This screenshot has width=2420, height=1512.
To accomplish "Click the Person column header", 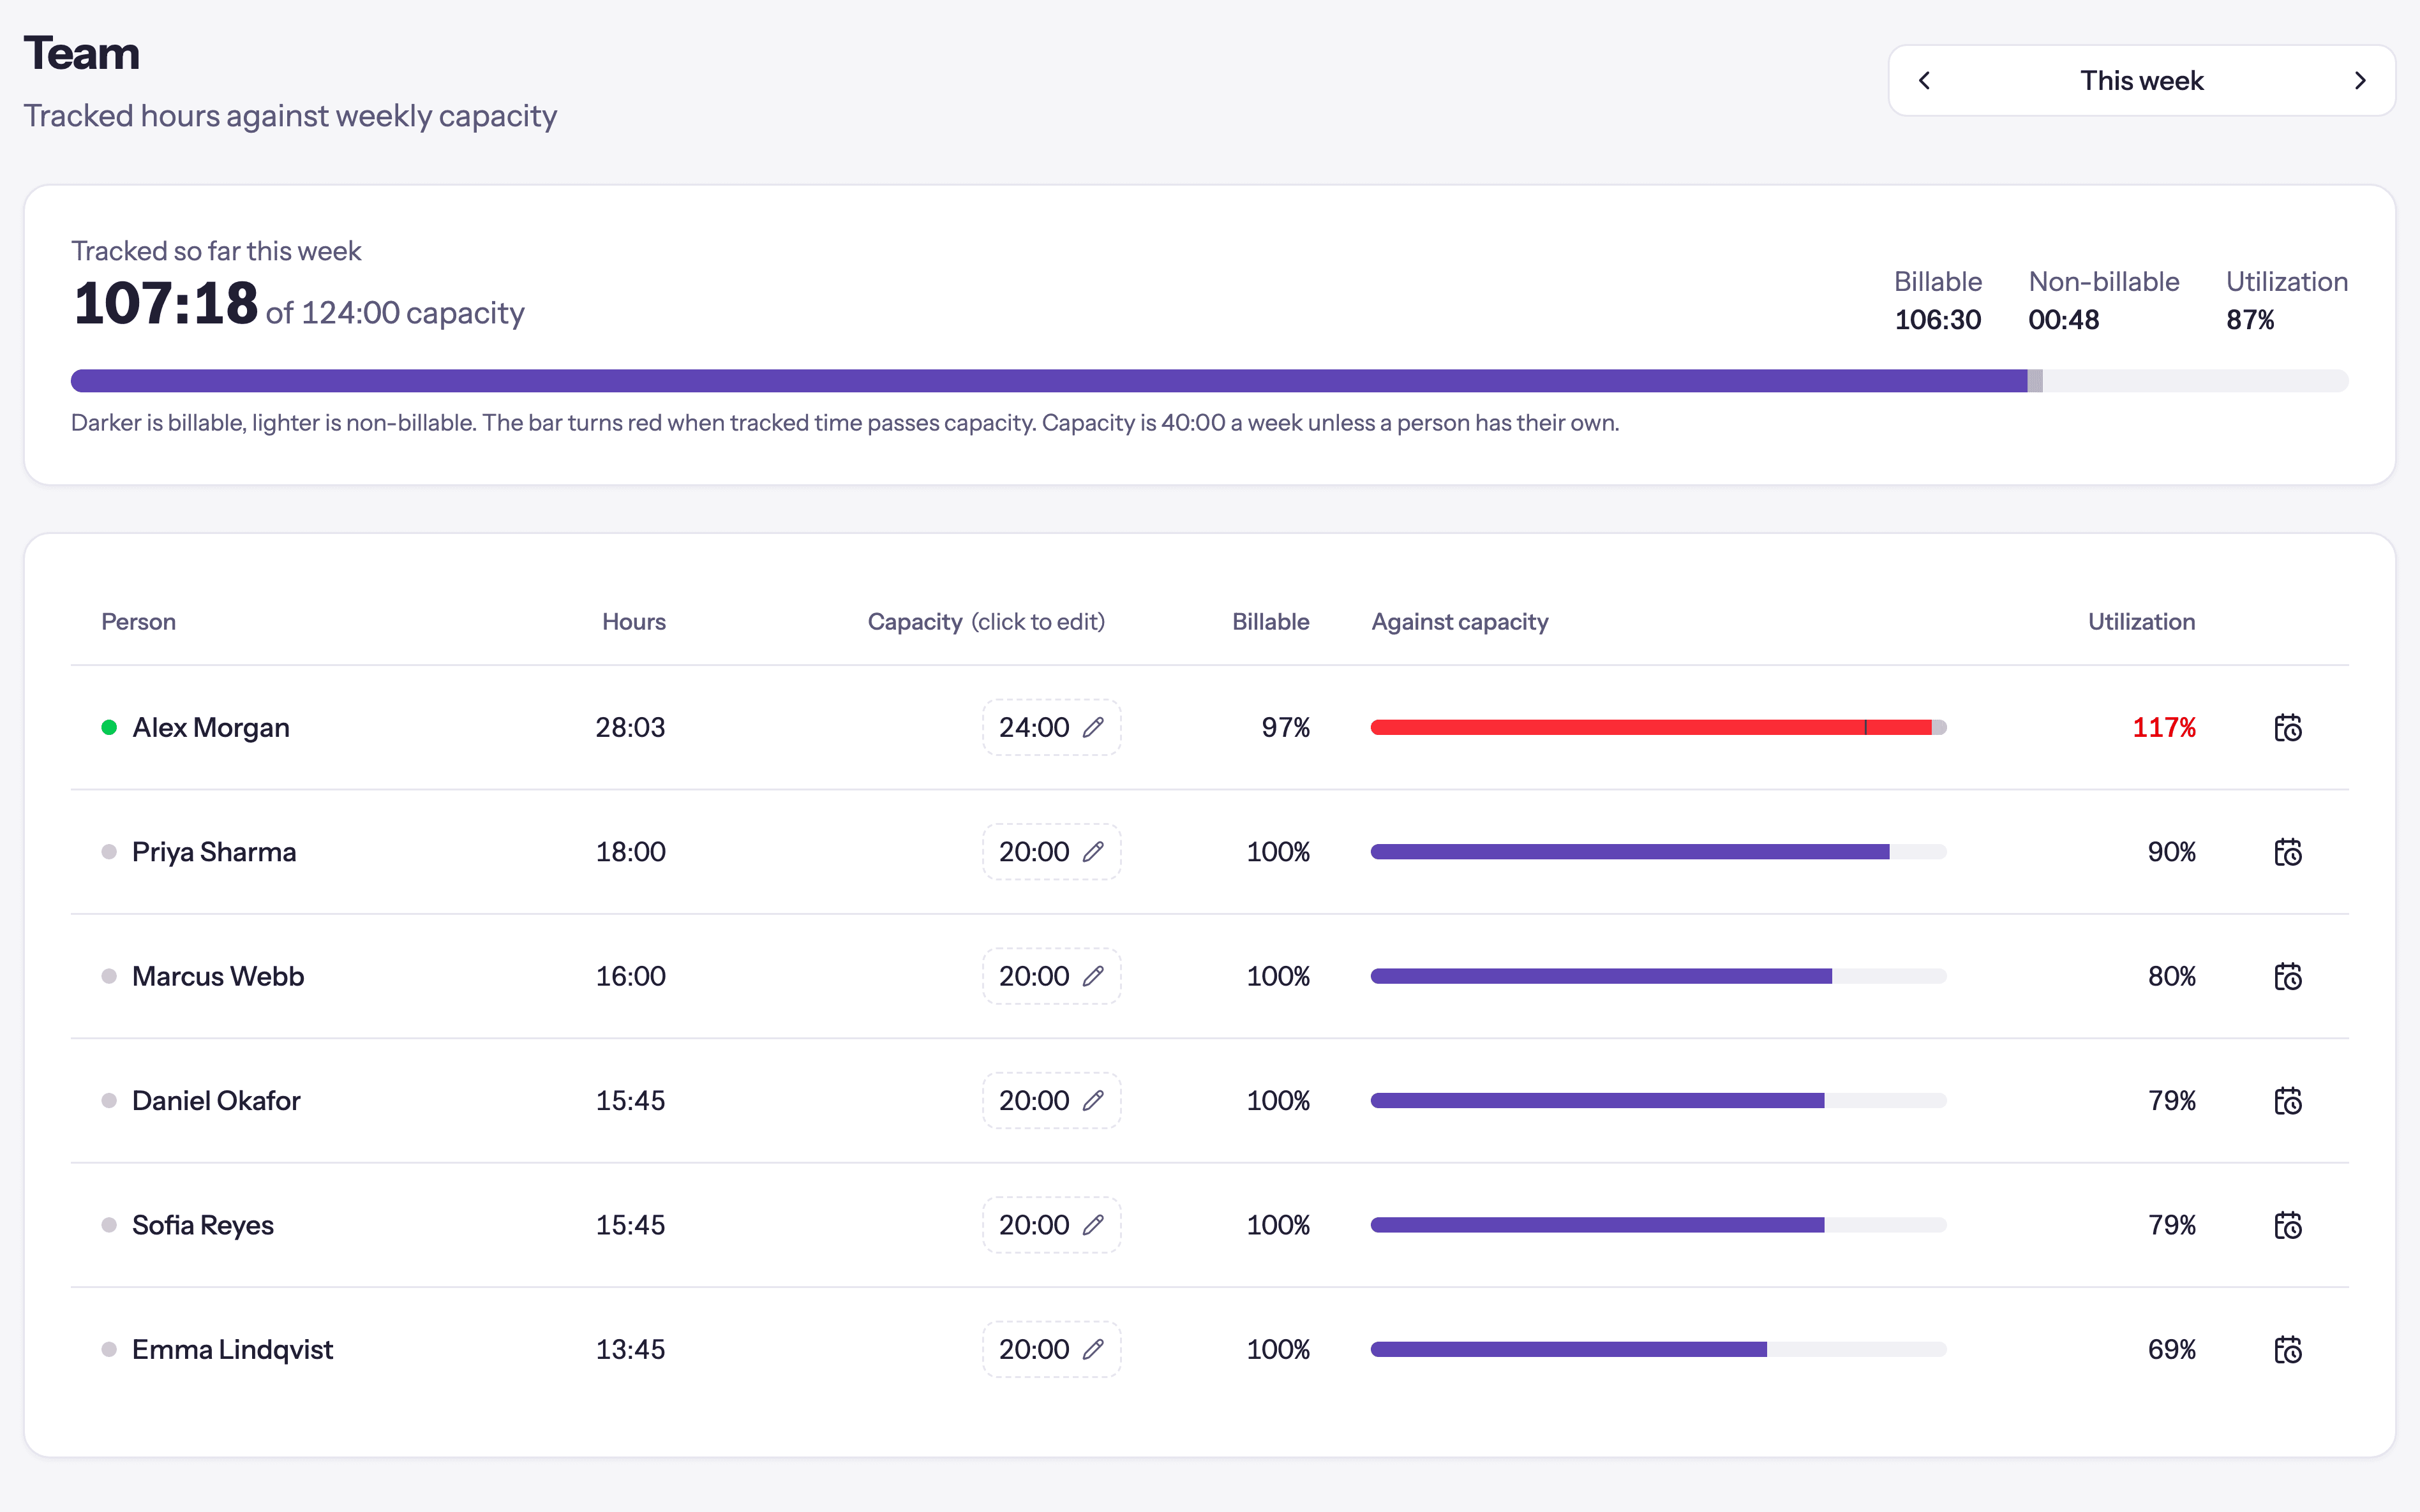I will pos(138,621).
